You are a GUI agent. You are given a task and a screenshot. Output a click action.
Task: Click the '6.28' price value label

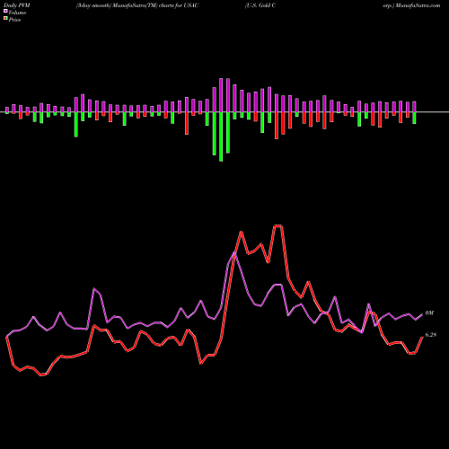point(431,335)
